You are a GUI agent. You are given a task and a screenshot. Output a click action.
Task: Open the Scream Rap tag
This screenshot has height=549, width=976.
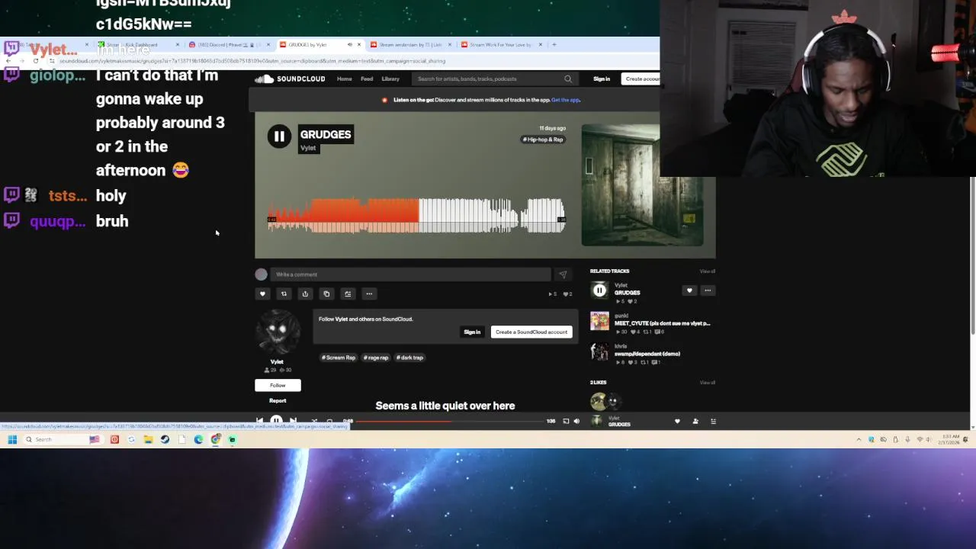[x=339, y=358]
